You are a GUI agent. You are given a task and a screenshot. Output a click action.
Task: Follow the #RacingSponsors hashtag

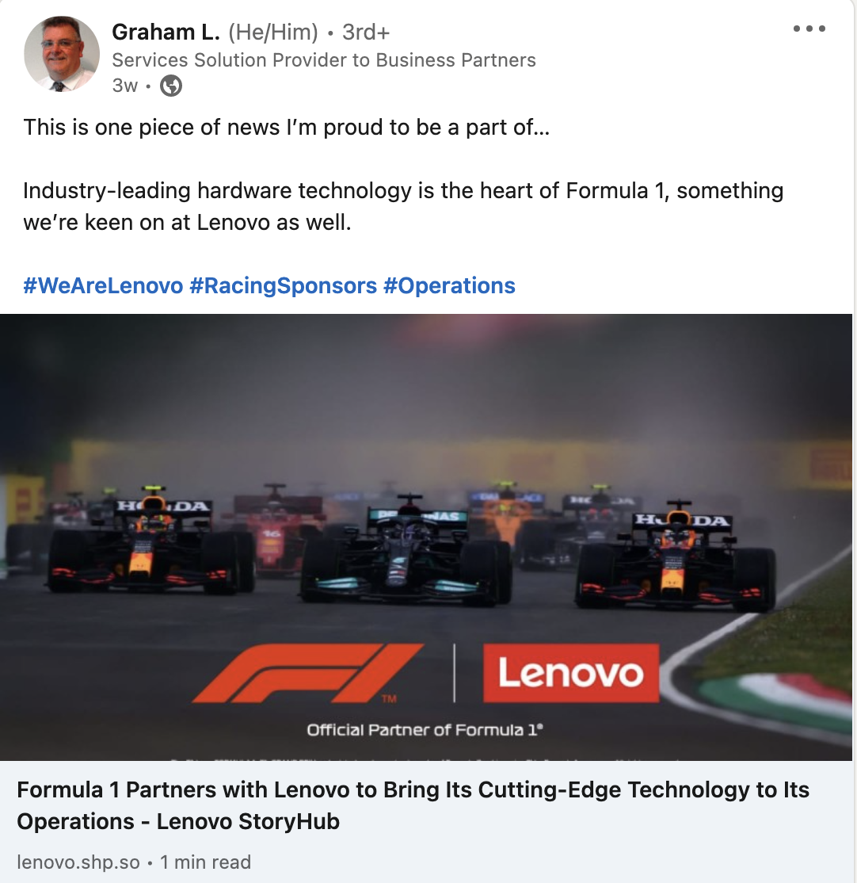click(283, 285)
